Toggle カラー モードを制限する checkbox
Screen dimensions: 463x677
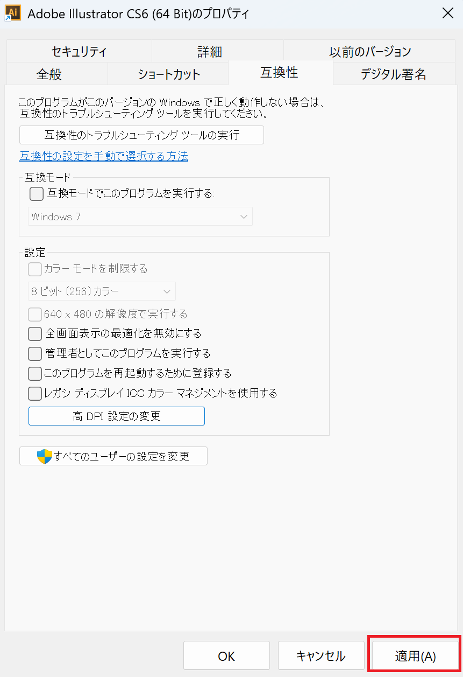coord(34,270)
